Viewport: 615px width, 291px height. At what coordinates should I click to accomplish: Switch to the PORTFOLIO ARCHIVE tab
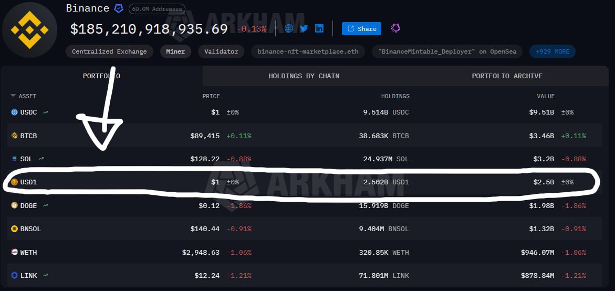tap(507, 76)
